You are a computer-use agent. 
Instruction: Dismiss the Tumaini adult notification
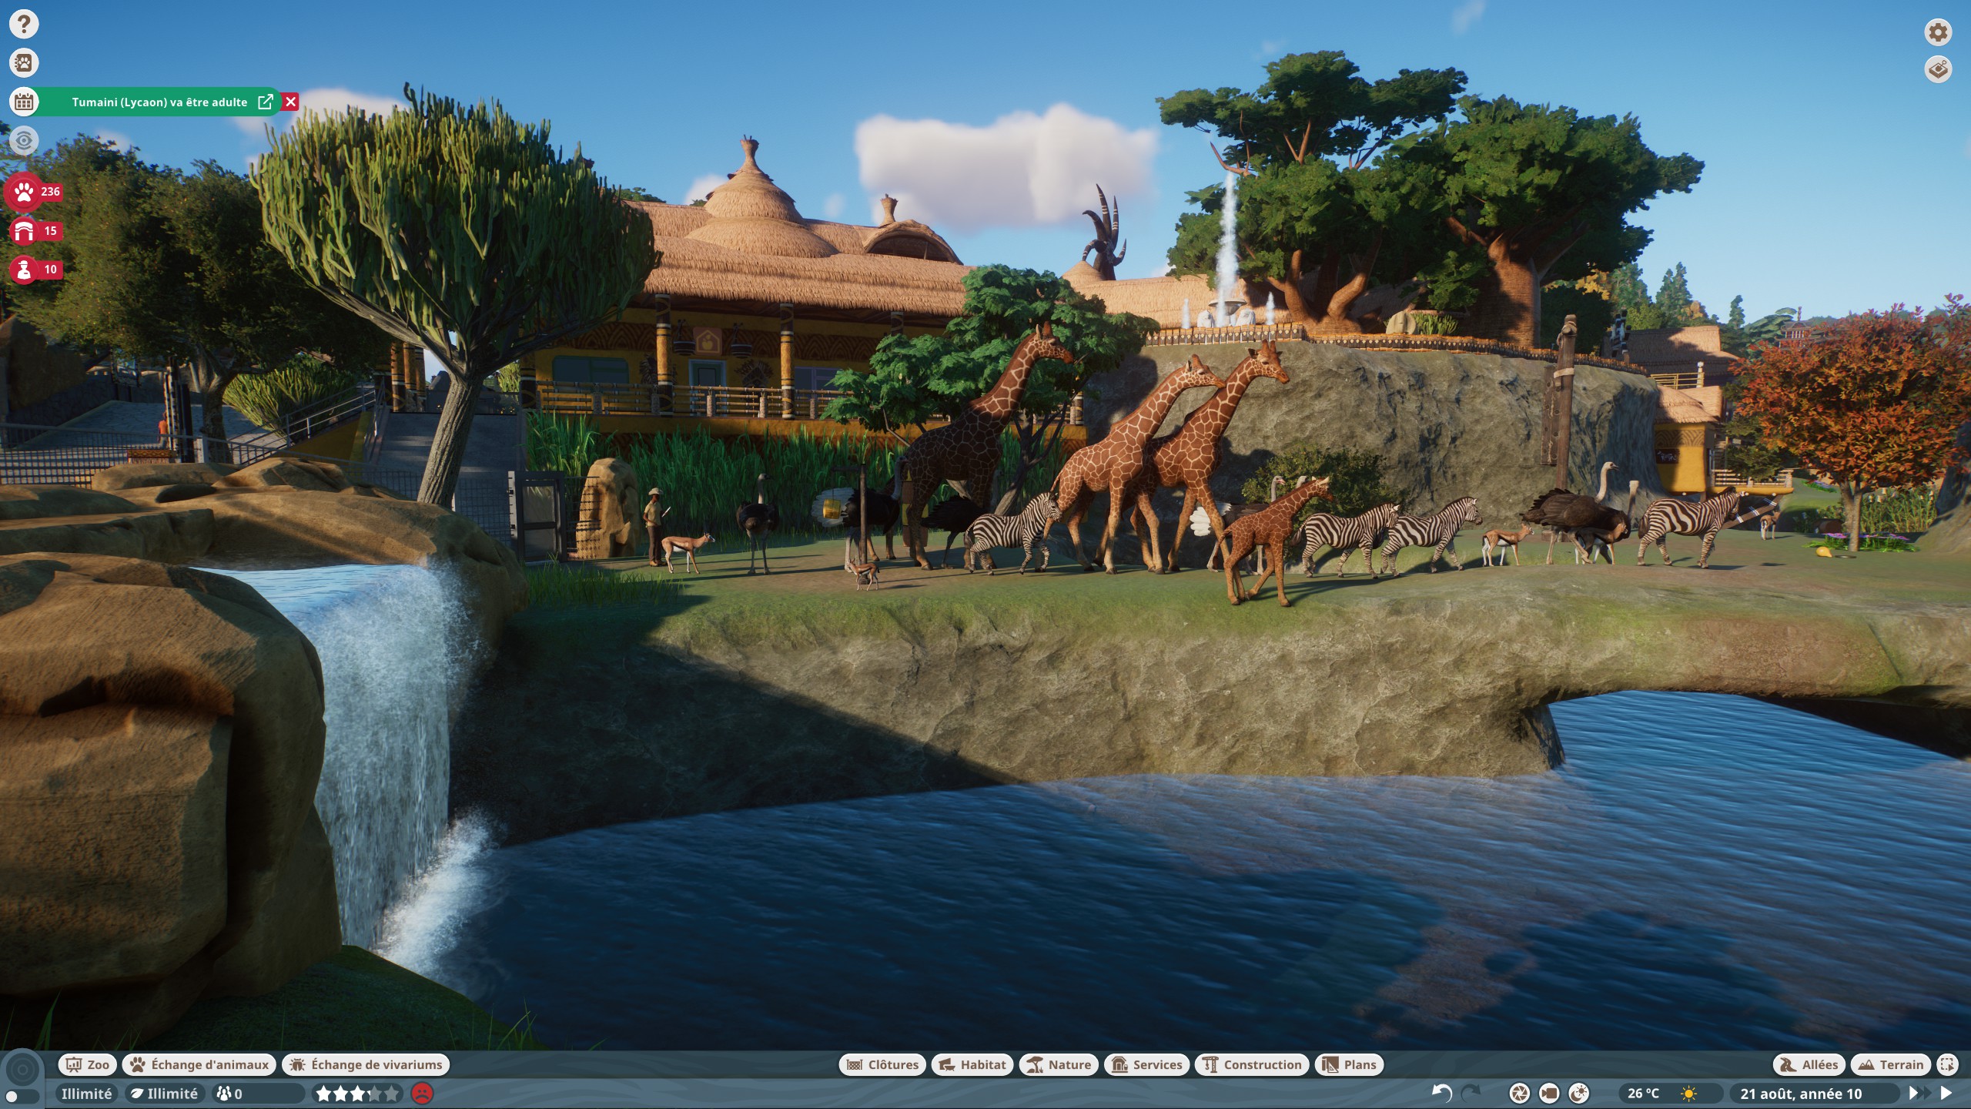(x=290, y=102)
